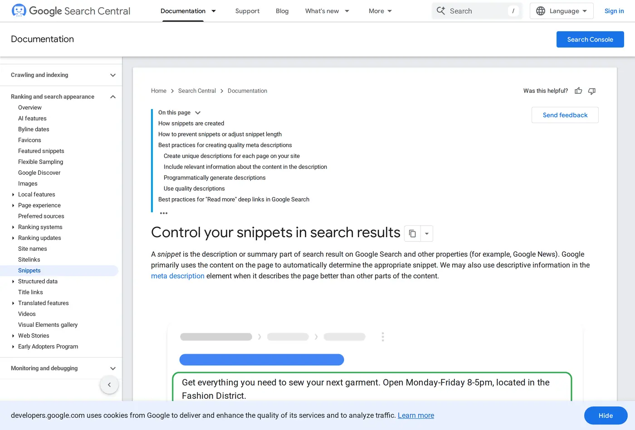Expand the Crawling and indexing section
Viewport: 635px width, 430px height.
click(x=113, y=75)
